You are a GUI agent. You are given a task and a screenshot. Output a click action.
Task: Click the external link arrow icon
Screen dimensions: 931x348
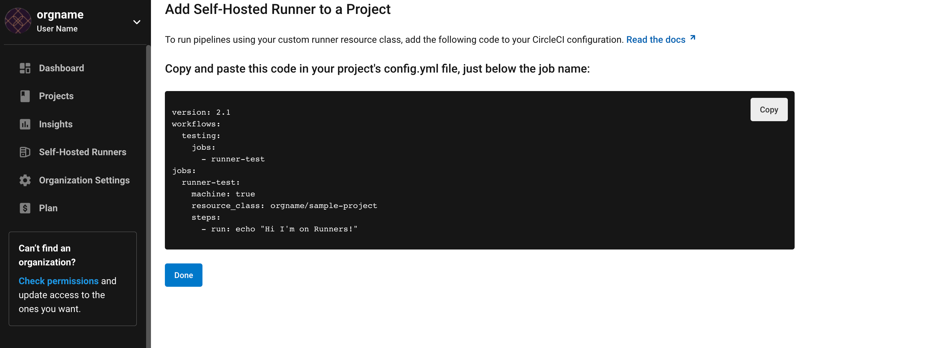point(693,38)
